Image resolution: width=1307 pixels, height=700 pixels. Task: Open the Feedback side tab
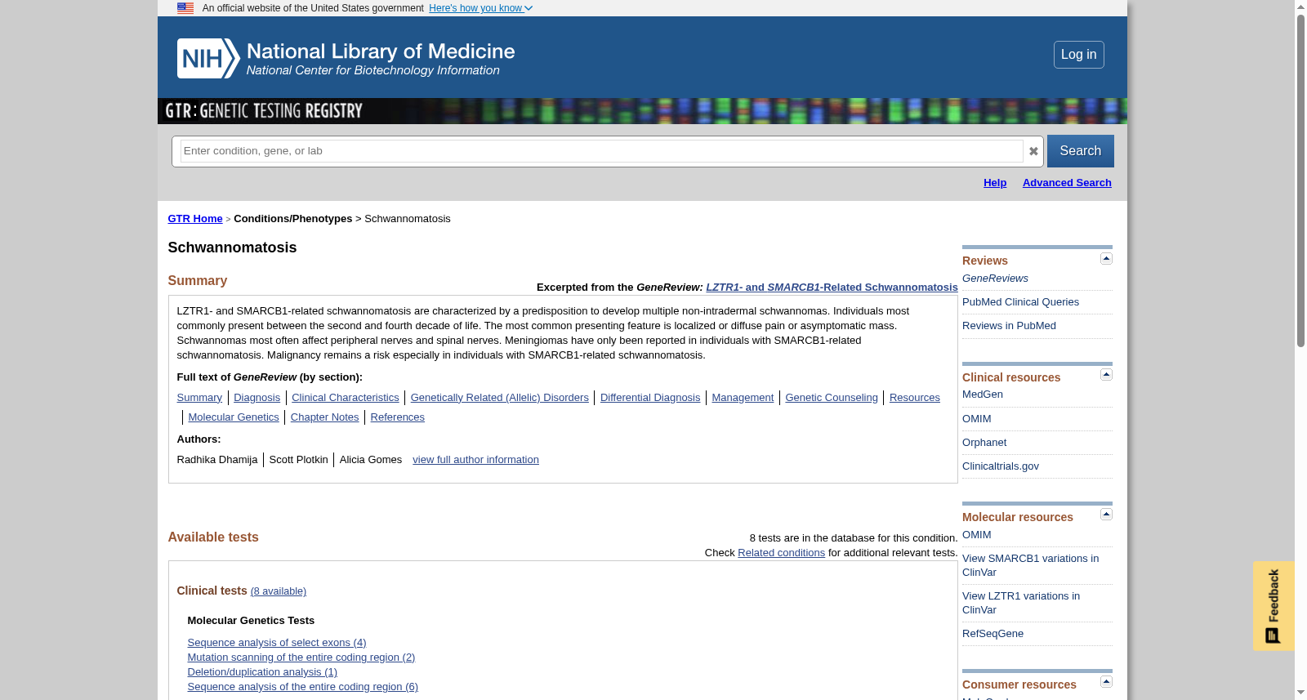1274,606
